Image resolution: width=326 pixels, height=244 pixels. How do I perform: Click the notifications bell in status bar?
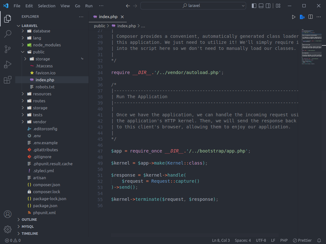(319, 241)
